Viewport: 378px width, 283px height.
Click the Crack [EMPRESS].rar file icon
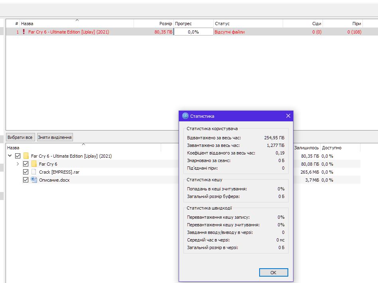coord(34,172)
